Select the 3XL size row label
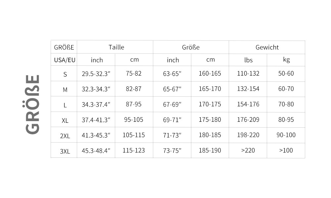 pos(65,151)
